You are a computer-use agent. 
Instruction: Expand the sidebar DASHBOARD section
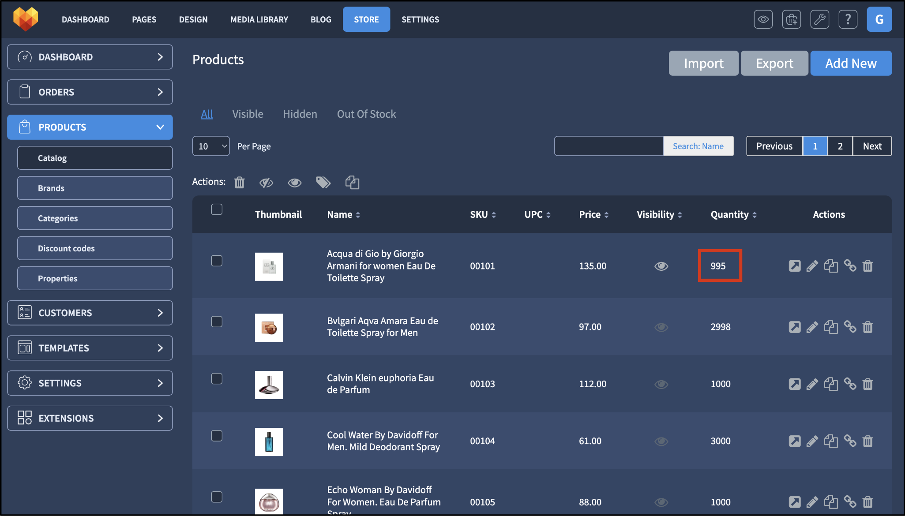90,57
